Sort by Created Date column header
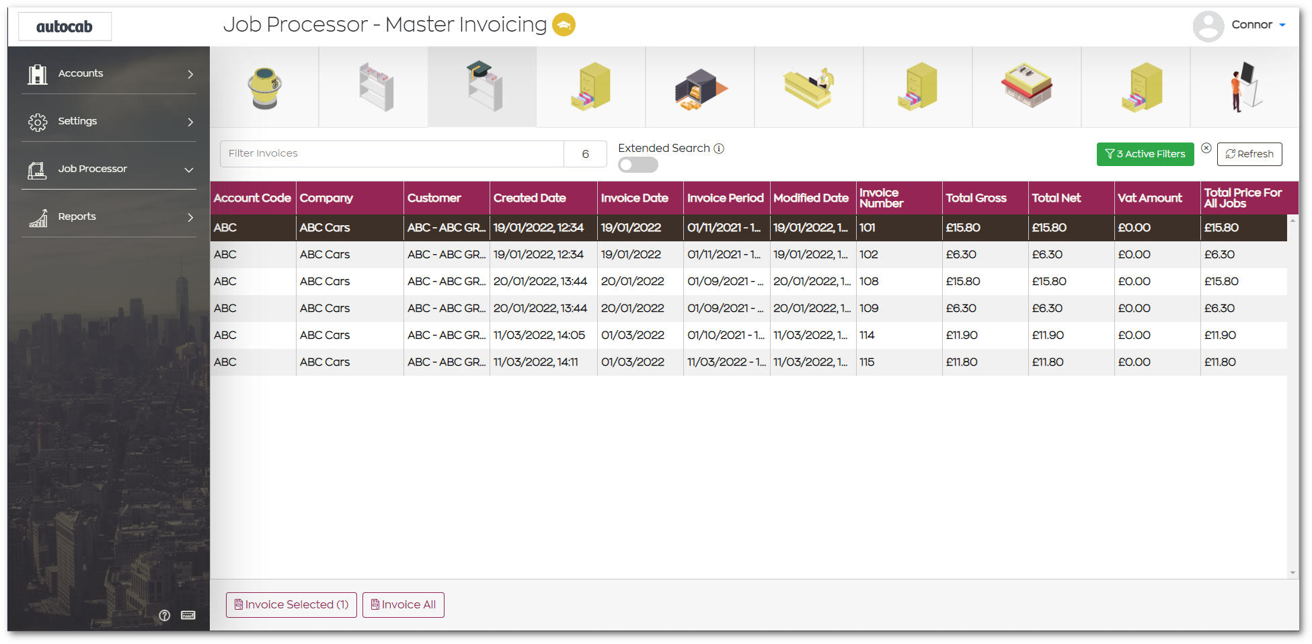1312x644 pixels. (x=543, y=198)
